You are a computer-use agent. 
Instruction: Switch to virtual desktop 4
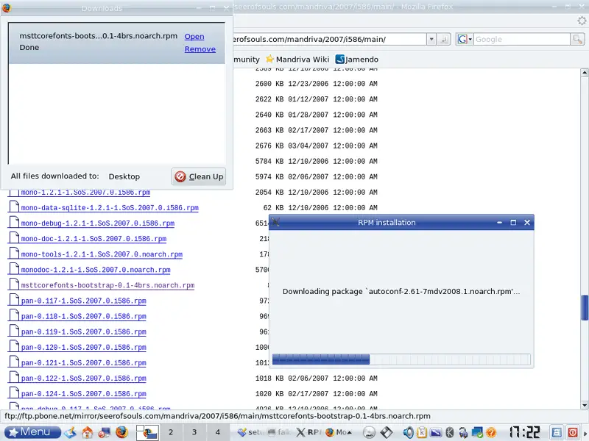coord(217,432)
